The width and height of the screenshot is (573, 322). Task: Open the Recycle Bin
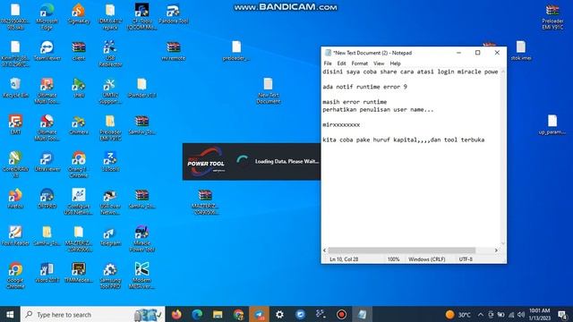coord(15,88)
